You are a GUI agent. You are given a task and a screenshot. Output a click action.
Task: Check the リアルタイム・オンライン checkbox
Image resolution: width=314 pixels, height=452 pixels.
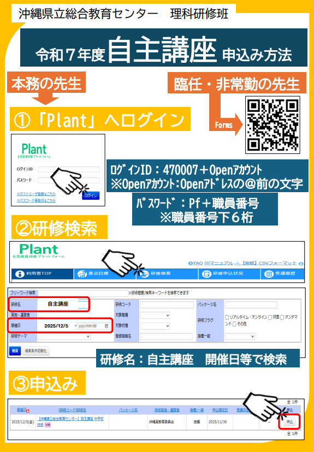(227, 317)
